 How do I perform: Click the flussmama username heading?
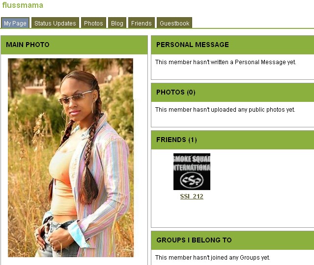pyautogui.click(x=23, y=5)
